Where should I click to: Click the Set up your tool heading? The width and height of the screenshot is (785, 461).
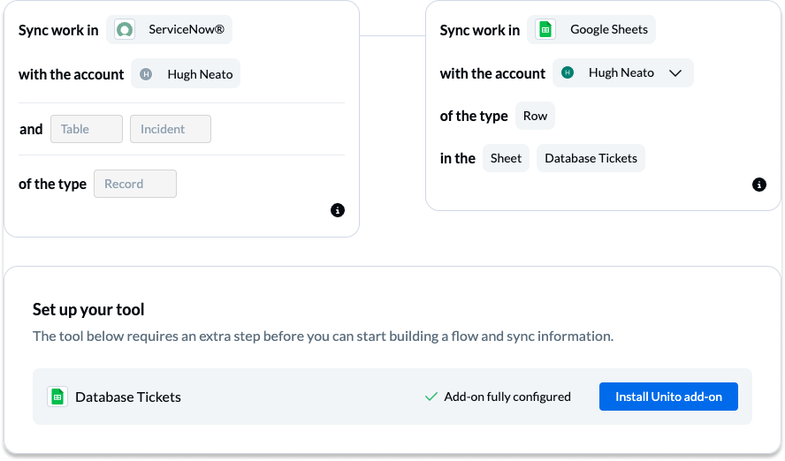tap(88, 309)
